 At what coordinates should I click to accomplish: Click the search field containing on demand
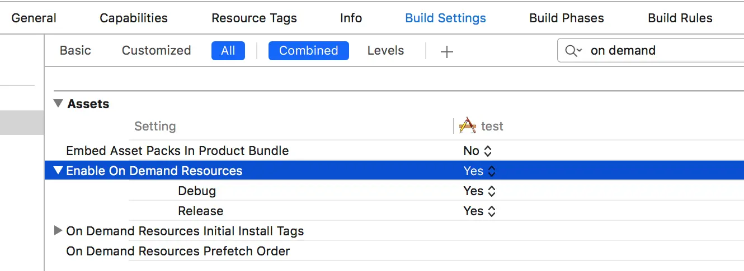coord(660,51)
